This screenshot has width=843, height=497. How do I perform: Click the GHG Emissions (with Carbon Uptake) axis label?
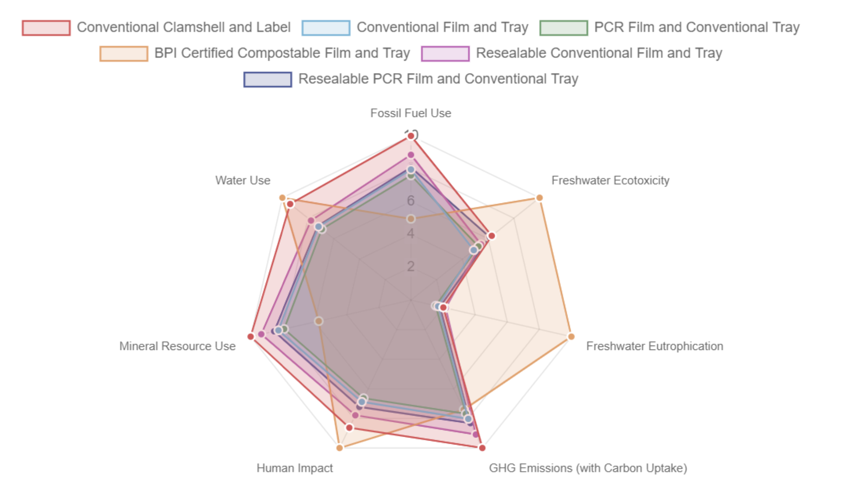tap(588, 468)
